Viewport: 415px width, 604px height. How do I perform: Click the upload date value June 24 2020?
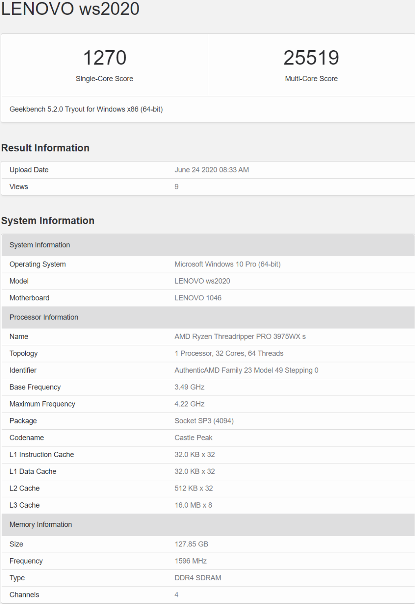click(x=211, y=170)
